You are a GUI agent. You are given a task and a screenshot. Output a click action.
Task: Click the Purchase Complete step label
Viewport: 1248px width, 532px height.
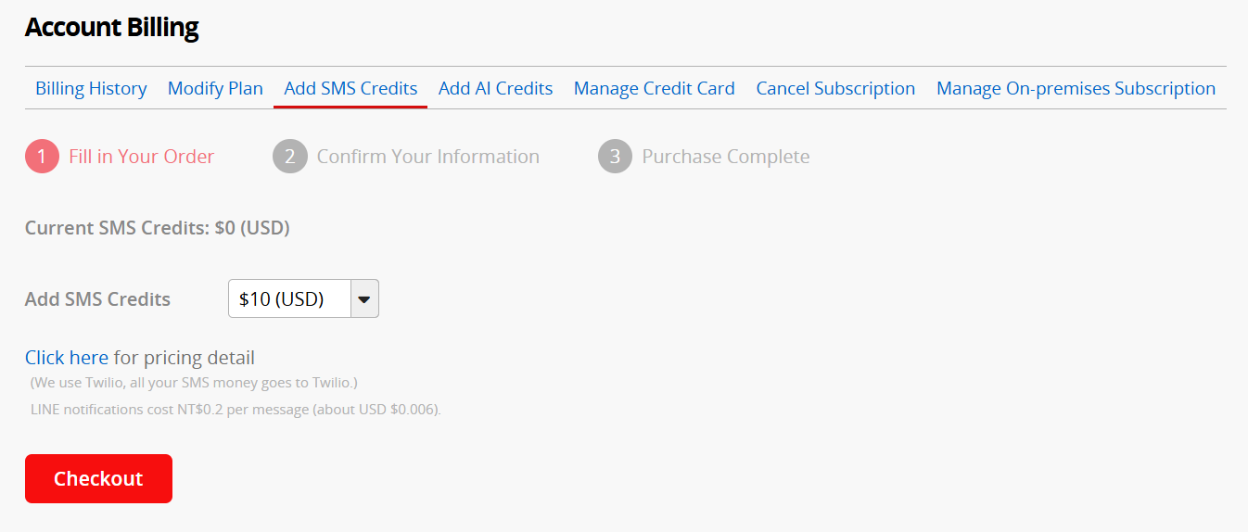(x=725, y=157)
